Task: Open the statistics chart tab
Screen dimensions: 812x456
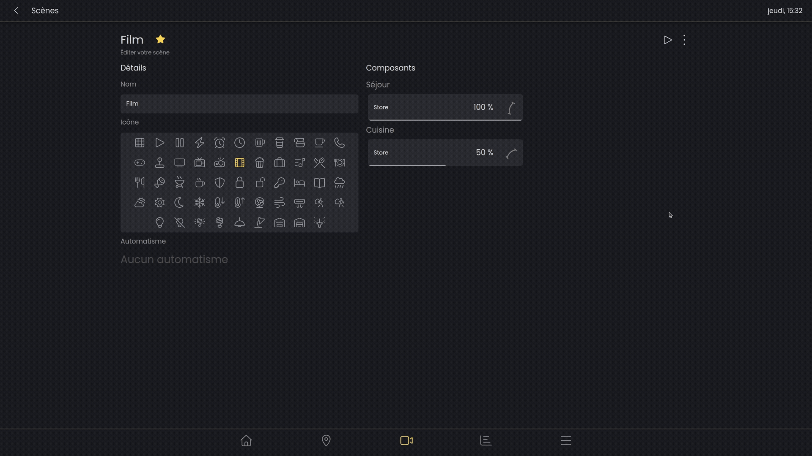Action: point(486,440)
